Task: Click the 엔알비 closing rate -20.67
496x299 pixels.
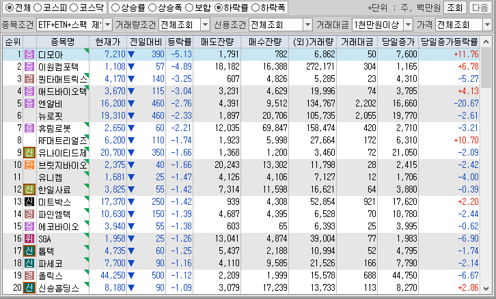Action: click(466, 104)
